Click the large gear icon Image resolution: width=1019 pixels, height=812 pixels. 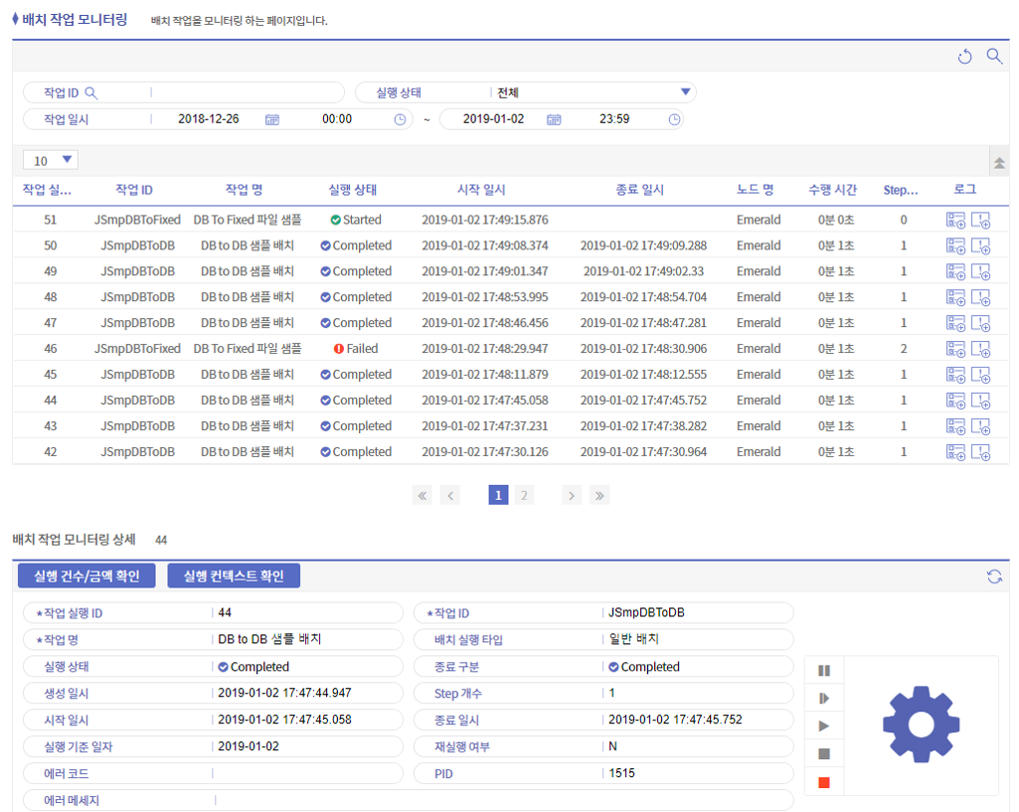(921, 725)
